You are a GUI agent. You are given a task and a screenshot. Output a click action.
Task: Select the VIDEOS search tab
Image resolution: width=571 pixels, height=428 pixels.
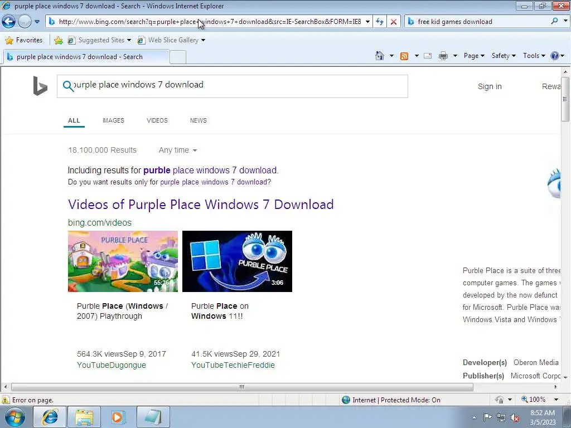tap(157, 120)
